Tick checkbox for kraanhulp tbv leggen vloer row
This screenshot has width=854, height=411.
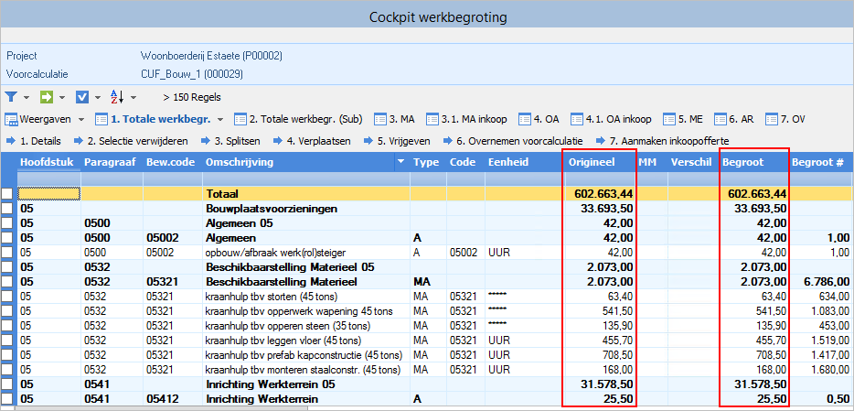7,341
